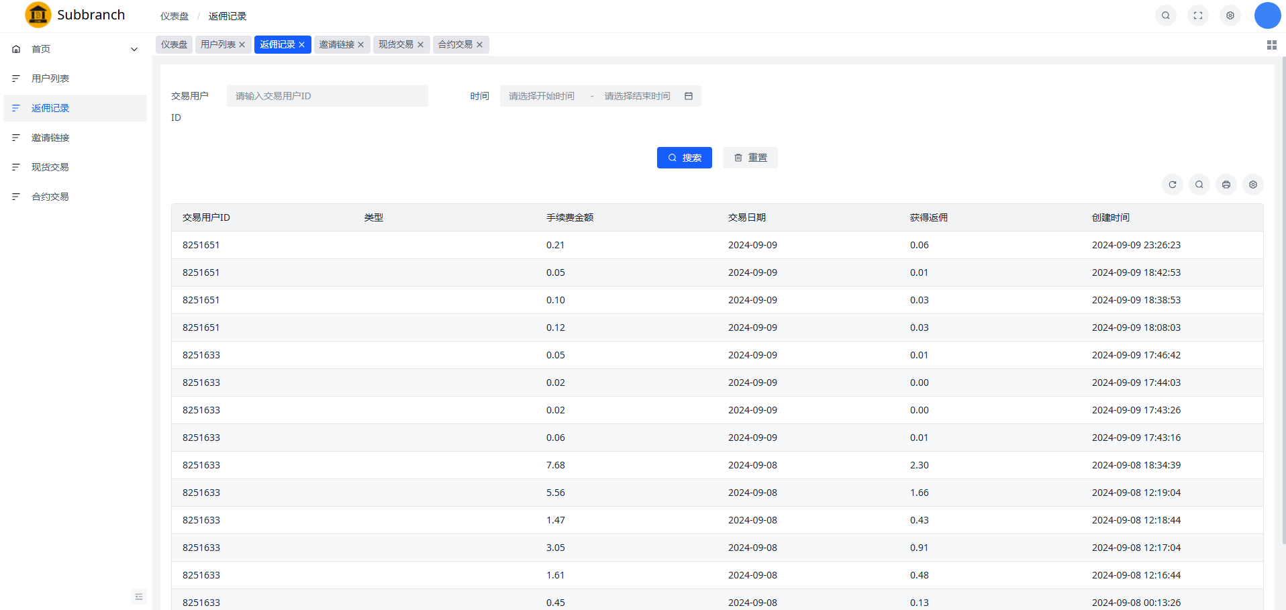
Task: Switch to the 邀请链接 tab
Action: (x=336, y=44)
